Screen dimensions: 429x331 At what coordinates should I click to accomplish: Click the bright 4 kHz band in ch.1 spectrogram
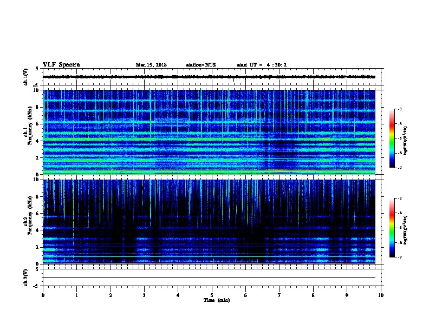209,140
